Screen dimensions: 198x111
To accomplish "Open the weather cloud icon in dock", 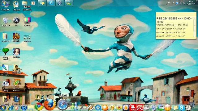I will (147, 108).
